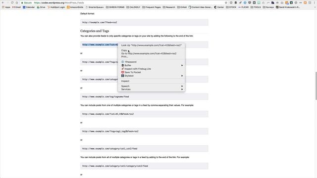The image size is (317, 178).
Task: Click the Default format: label
Action: tap(87, 13)
